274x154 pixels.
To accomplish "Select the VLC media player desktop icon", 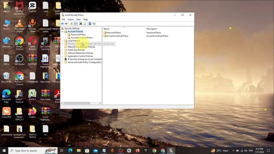I will click(x=19, y=26).
